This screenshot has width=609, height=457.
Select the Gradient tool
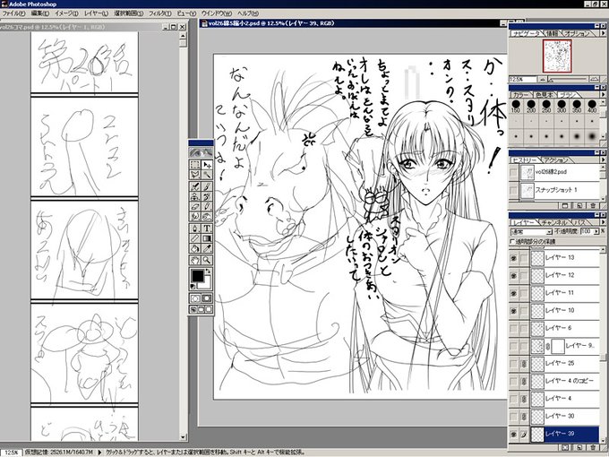(x=207, y=238)
